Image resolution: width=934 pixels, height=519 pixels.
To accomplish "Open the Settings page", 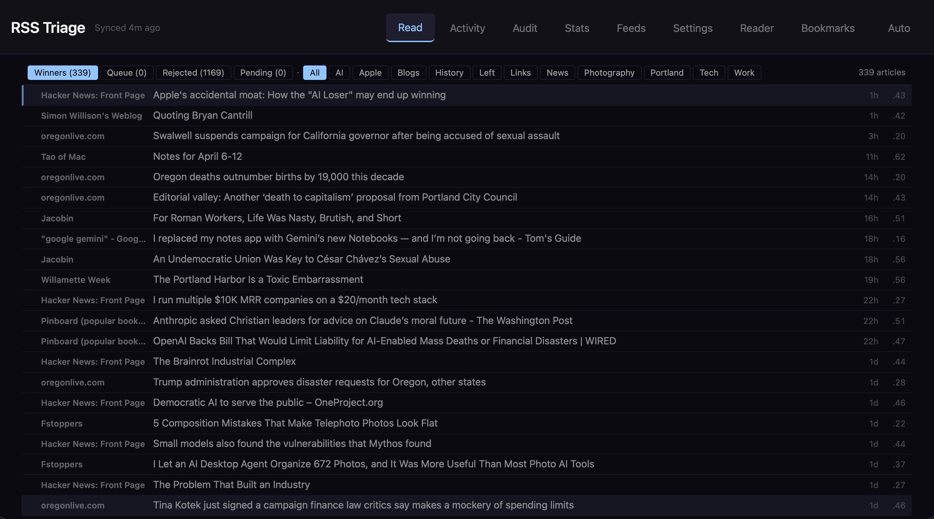I will [692, 28].
